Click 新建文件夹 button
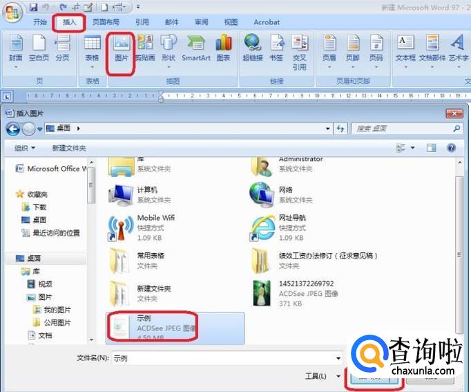The height and width of the screenshot is (392, 471). point(69,148)
